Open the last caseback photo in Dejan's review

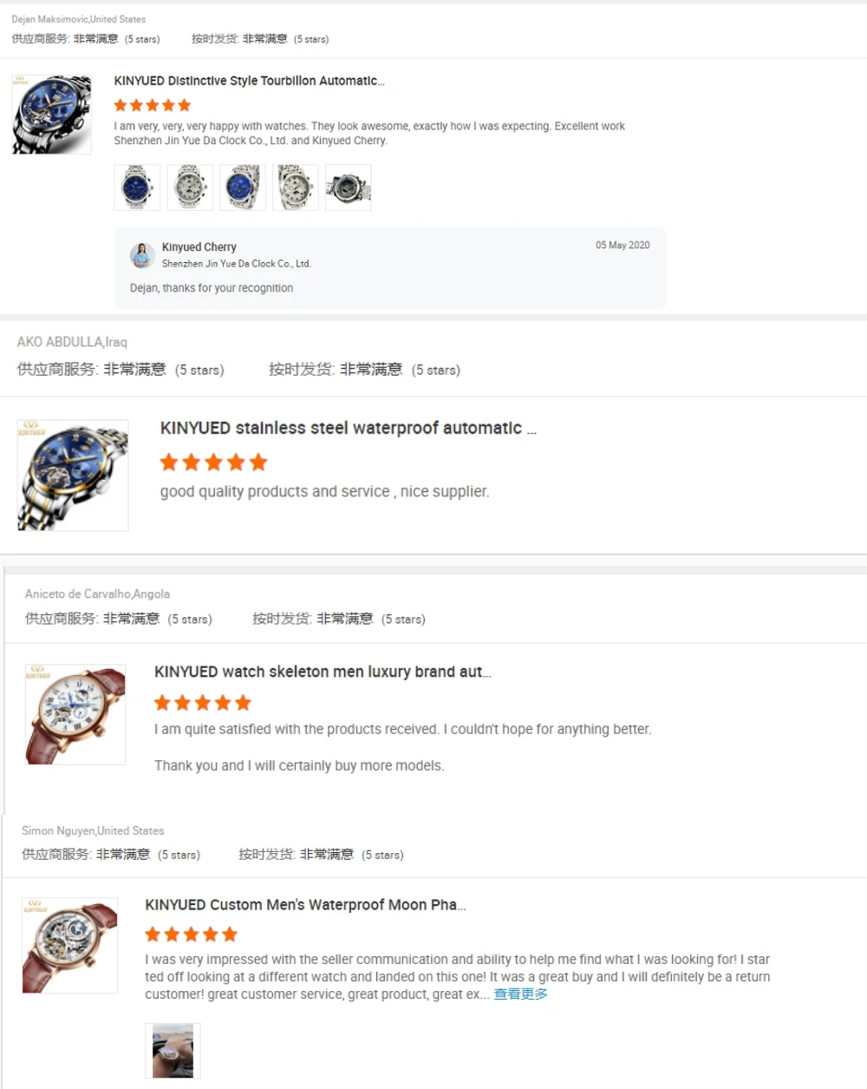point(349,187)
